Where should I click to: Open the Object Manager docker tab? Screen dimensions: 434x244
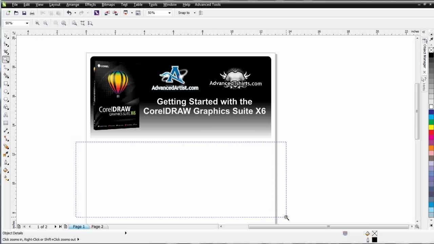tap(425, 56)
